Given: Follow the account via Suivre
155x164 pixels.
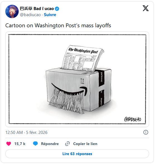Looking at the screenshot, I should (x=50, y=15).
